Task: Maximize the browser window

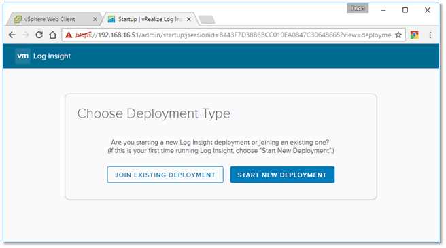Action: point(405,10)
